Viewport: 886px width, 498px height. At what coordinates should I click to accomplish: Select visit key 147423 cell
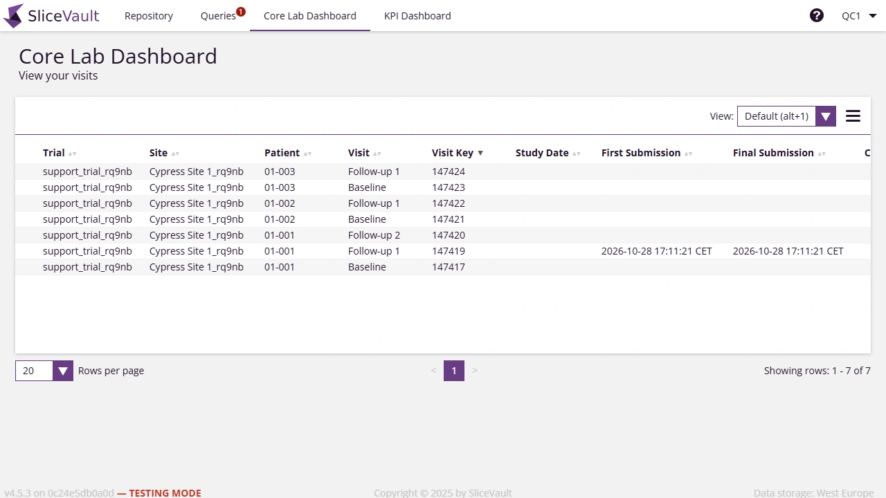tap(449, 187)
